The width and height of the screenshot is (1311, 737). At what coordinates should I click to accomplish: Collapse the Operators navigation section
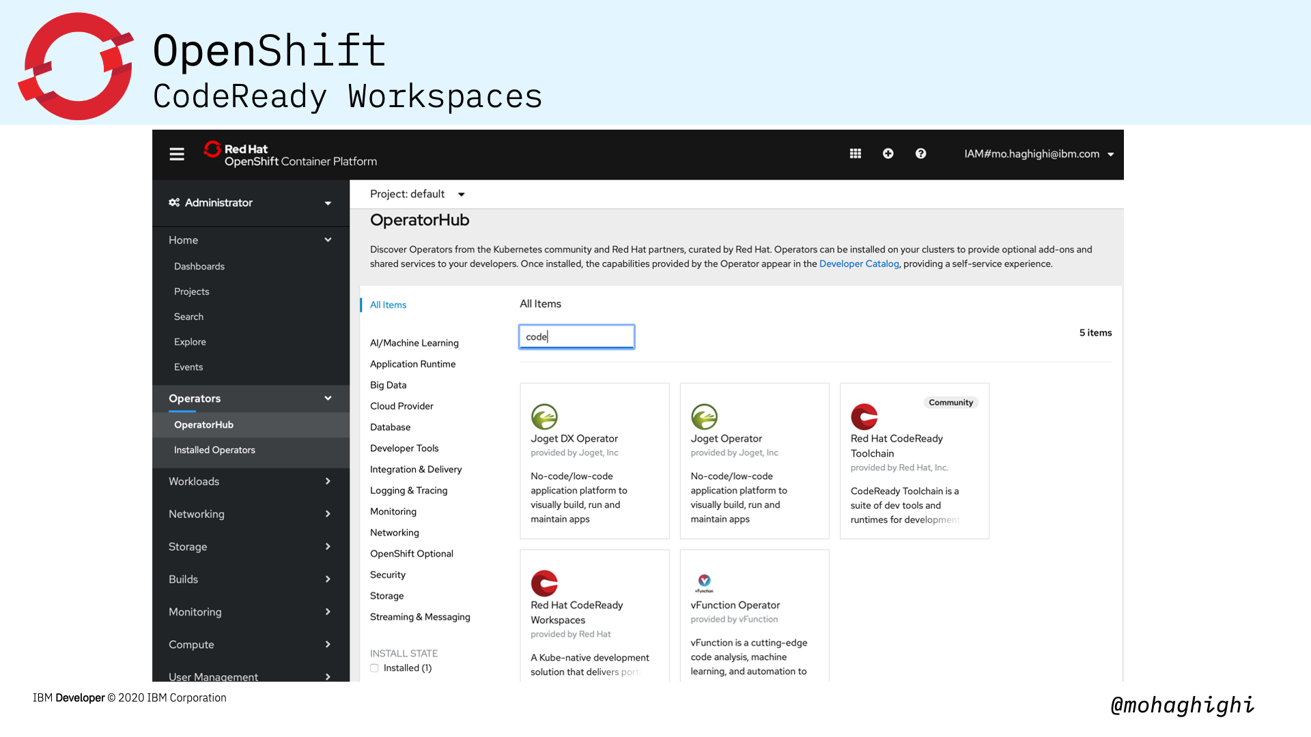pos(251,399)
